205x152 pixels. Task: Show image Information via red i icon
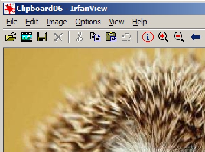coord(148,37)
